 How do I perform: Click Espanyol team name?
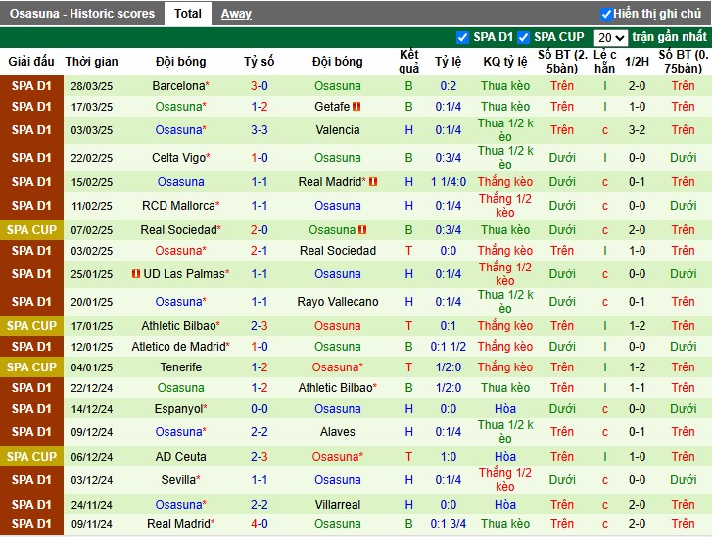178,409
